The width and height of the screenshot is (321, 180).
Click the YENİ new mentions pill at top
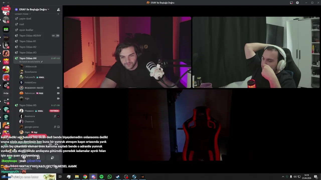pos(6,9)
